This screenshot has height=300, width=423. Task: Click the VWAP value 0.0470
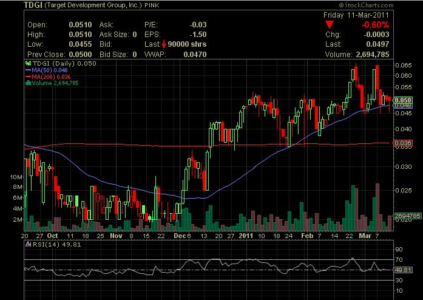(195, 54)
